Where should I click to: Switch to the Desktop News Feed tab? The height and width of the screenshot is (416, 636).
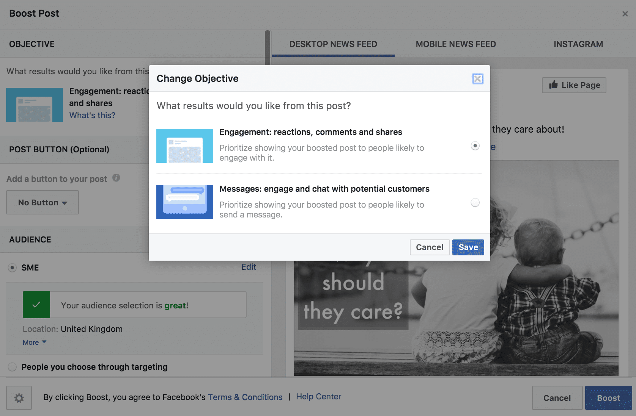[333, 44]
